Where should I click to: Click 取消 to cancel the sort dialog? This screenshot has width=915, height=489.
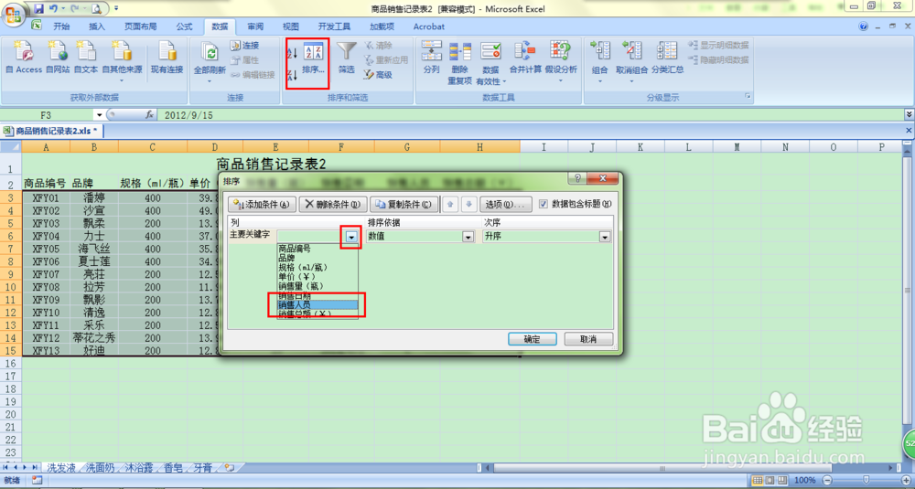[x=588, y=339]
